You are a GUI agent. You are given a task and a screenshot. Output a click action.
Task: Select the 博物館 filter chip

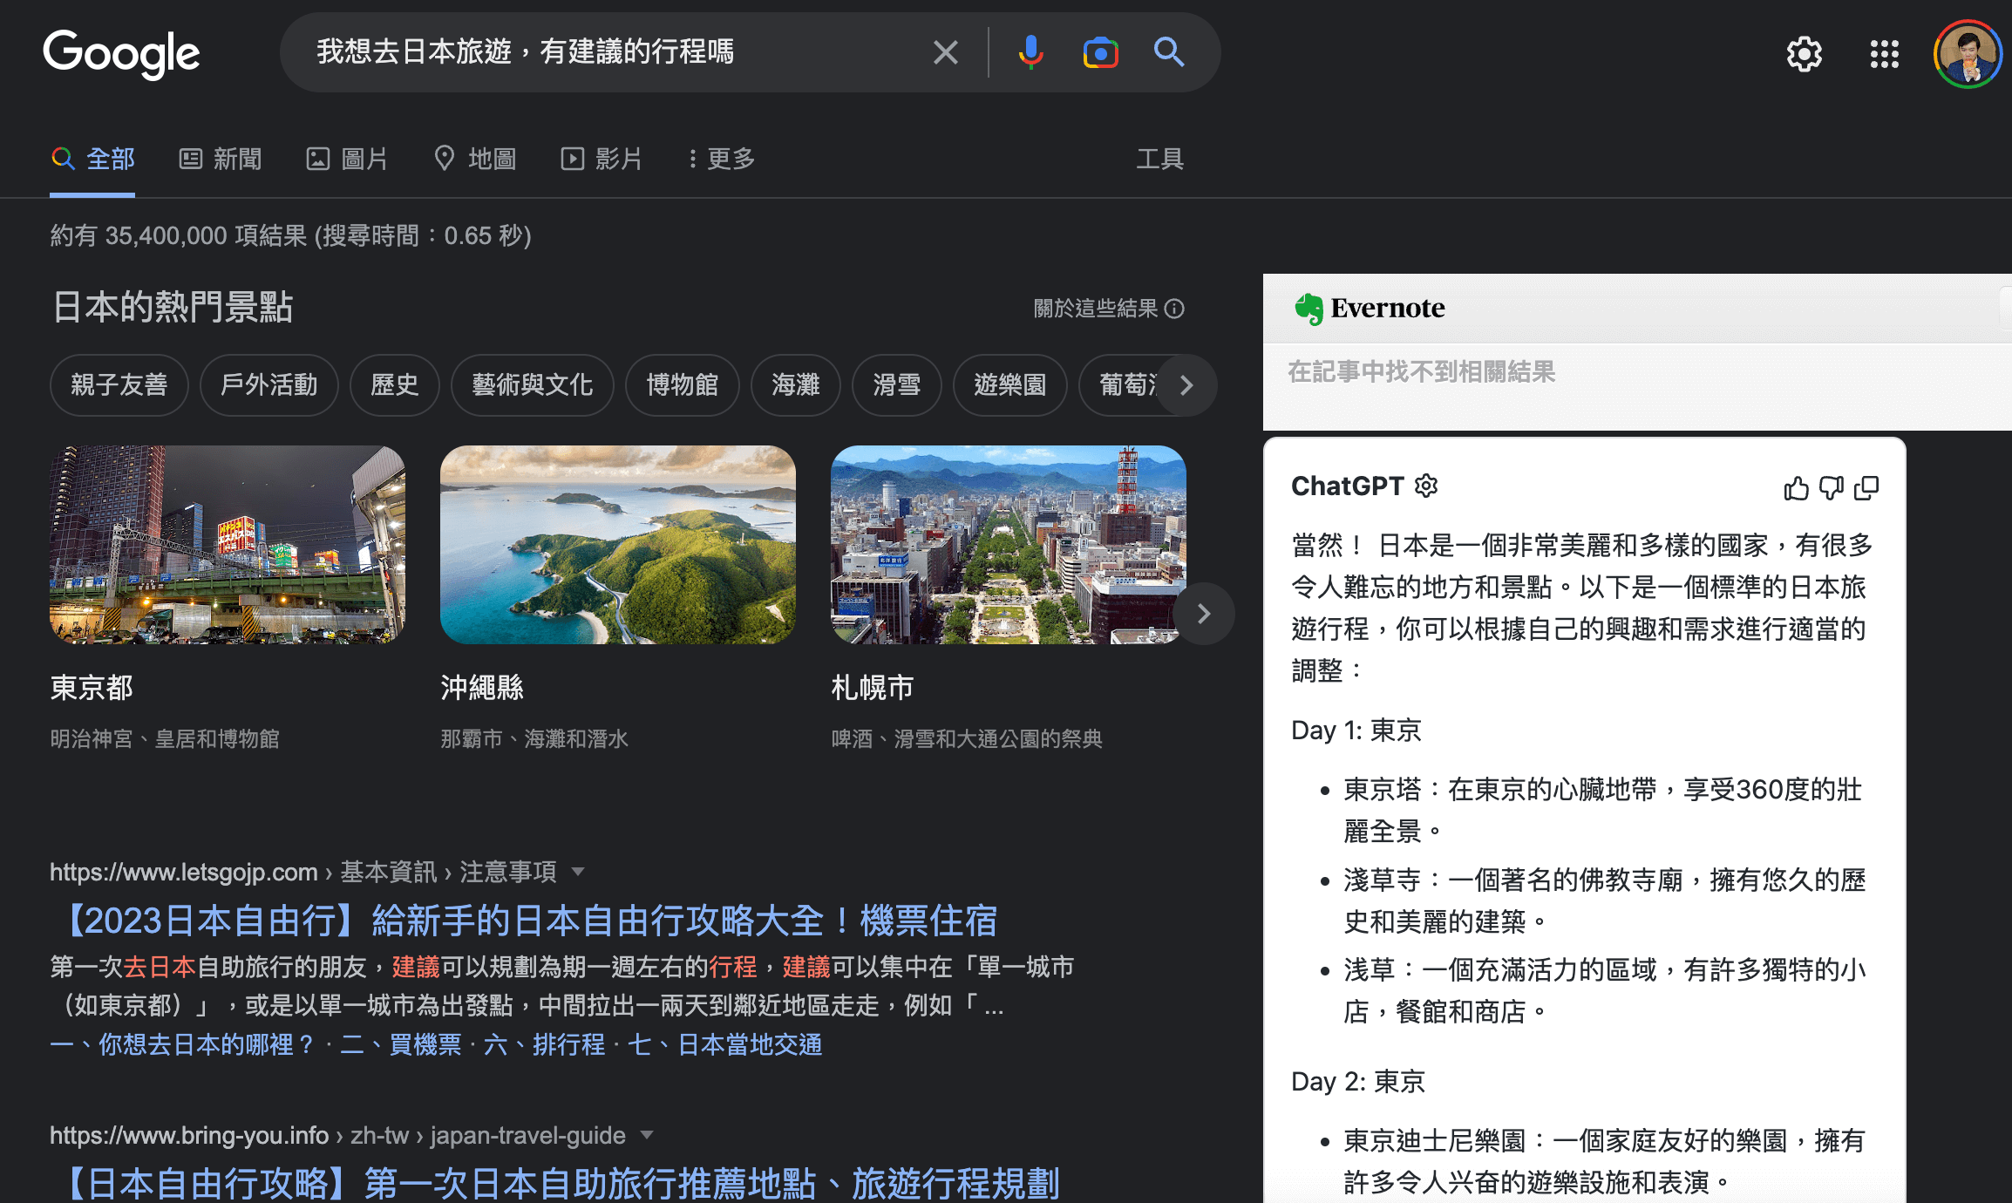pos(682,384)
